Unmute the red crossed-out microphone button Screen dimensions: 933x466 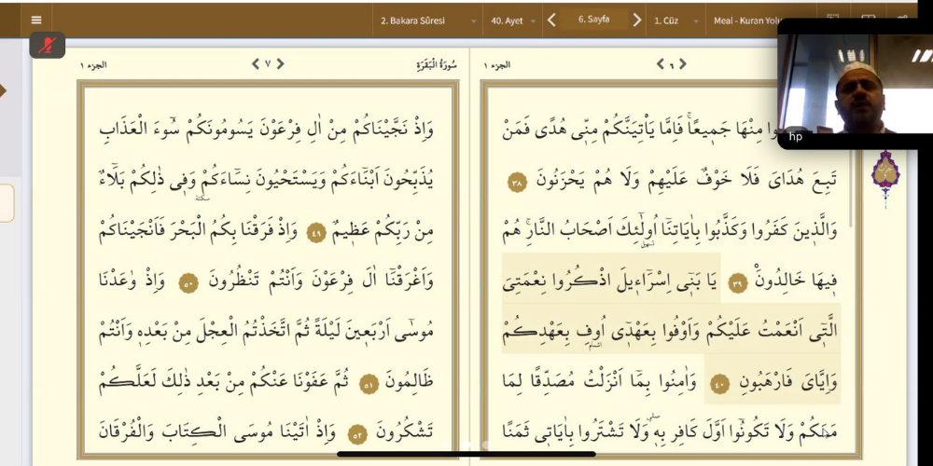[x=48, y=45]
